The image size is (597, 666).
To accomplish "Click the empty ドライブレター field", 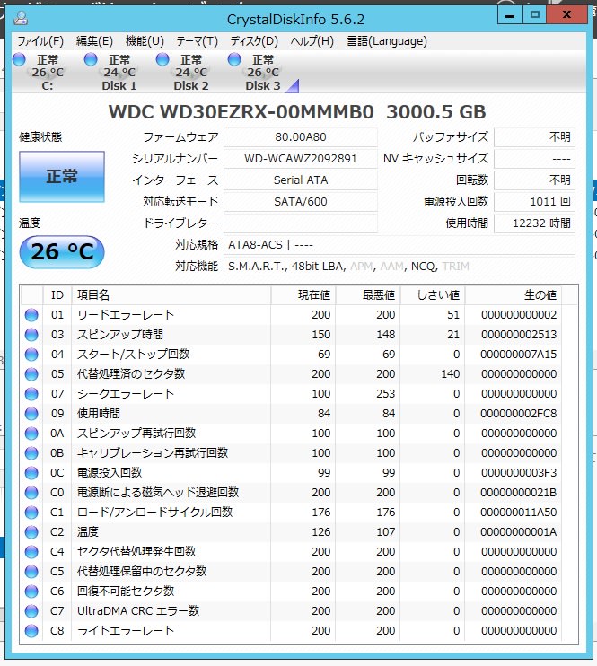I will point(301,223).
